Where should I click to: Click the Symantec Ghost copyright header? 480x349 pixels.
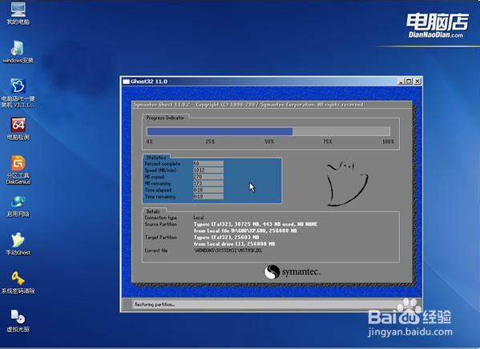pos(249,105)
